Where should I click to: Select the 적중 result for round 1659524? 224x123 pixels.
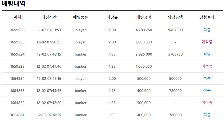click(x=207, y=54)
